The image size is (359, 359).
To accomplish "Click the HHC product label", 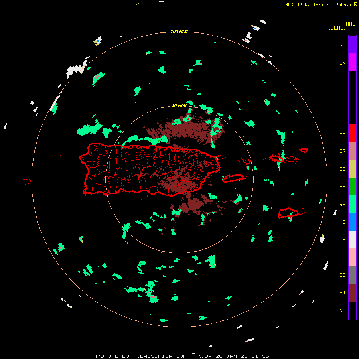I will tap(350, 24).
